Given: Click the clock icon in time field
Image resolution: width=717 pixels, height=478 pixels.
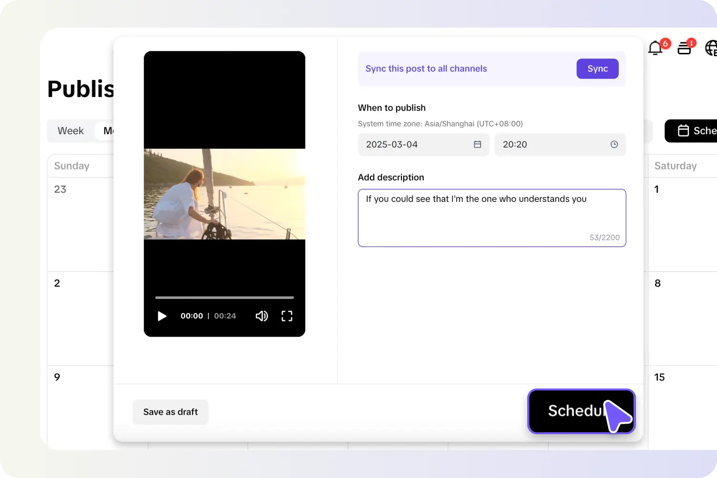Looking at the screenshot, I should pos(614,144).
